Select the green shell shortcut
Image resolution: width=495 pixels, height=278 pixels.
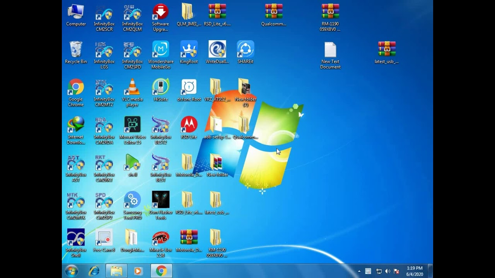tap(132, 166)
